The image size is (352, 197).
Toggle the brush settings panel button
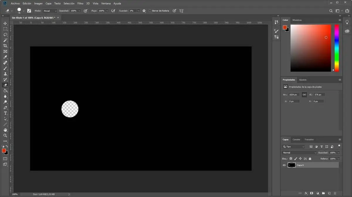click(29, 11)
